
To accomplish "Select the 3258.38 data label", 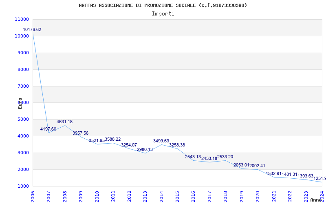I will click(177, 145).
